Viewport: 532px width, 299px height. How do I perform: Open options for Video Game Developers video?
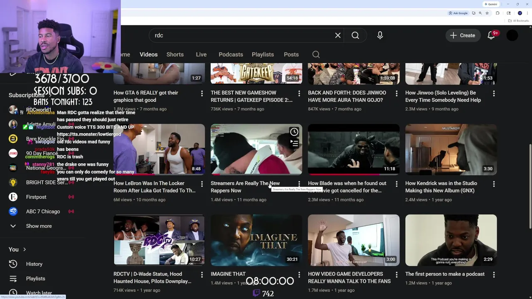point(397,275)
